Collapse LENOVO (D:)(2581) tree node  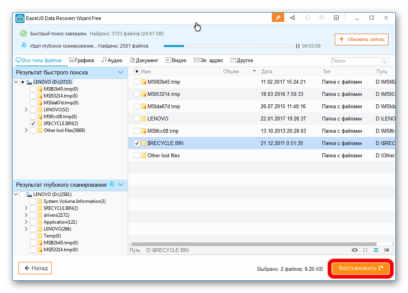16,194
